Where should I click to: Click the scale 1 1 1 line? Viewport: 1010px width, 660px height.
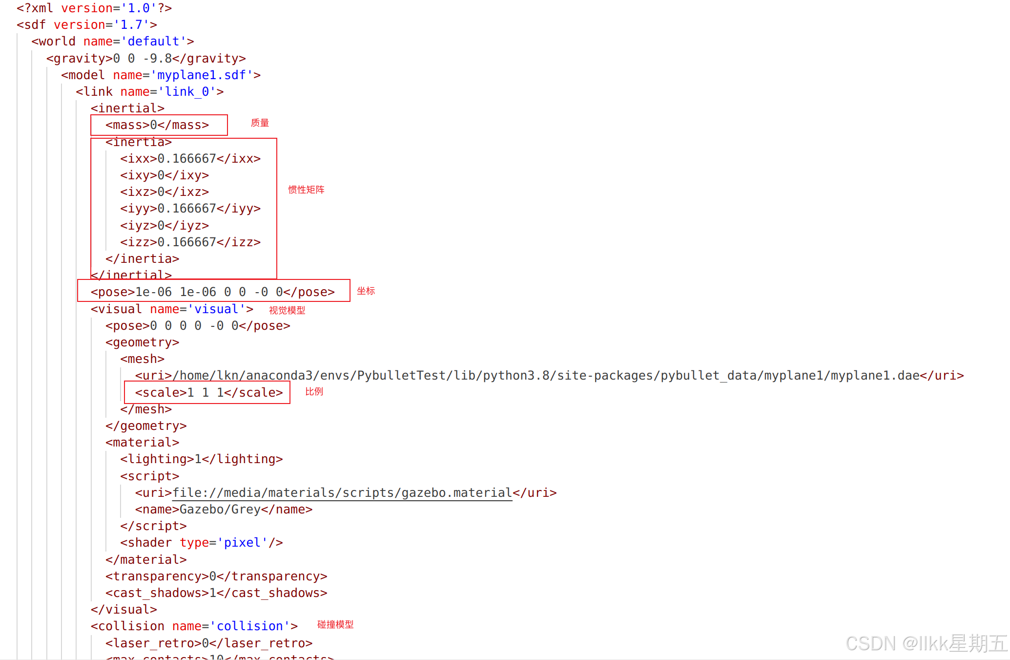pyautogui.click(x=208, y=392)
